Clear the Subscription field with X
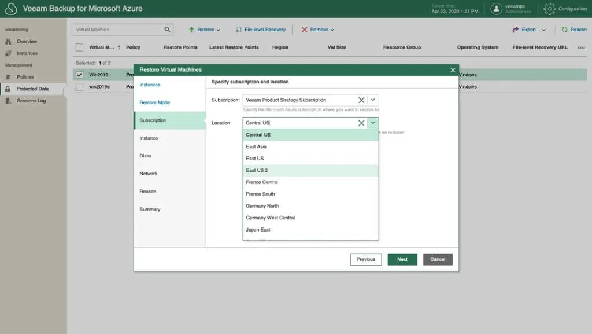The height and width of the screenshot is (334, 592). pos(361,100)
